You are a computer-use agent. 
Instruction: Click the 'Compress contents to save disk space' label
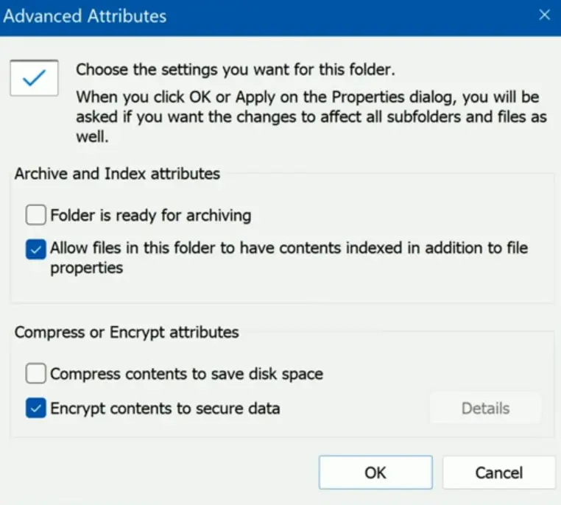coord(186,374)
